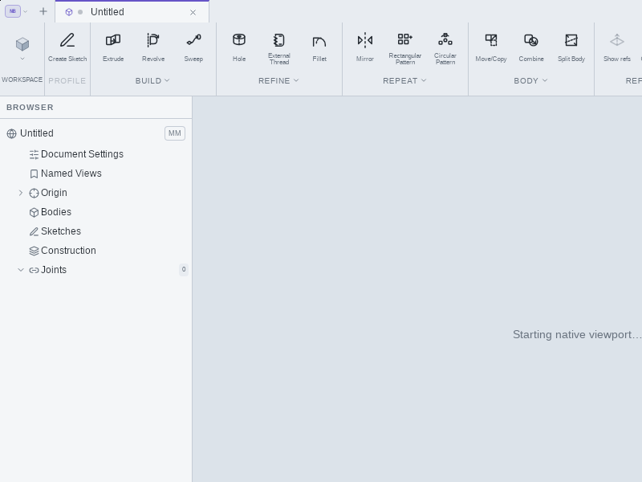Expand the Origin tree node
This screenshot has height=482, width=642.
click(21, 193)
